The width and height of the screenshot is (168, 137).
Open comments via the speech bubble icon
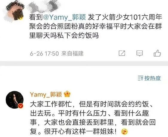140,53
